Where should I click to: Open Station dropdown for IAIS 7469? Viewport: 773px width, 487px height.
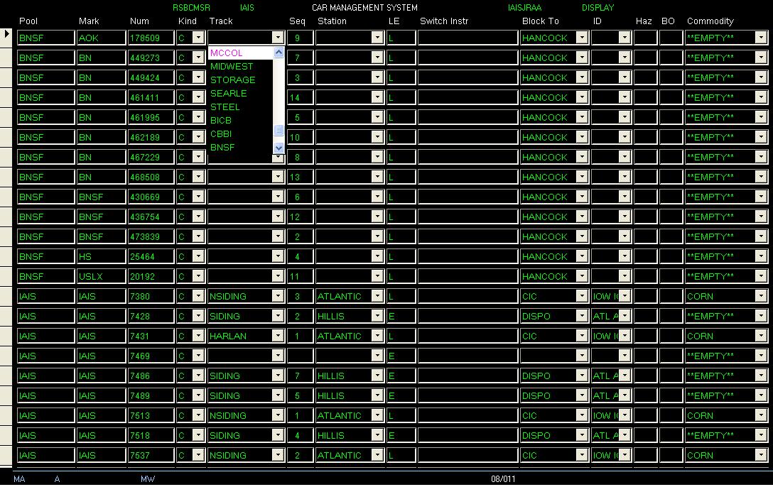pos(377,356)
